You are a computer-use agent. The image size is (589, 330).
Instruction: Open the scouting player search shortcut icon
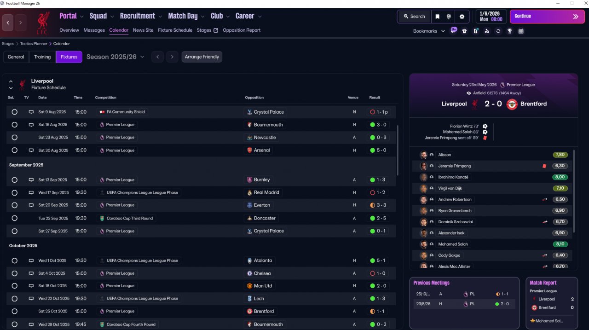[x=487, y=31]
